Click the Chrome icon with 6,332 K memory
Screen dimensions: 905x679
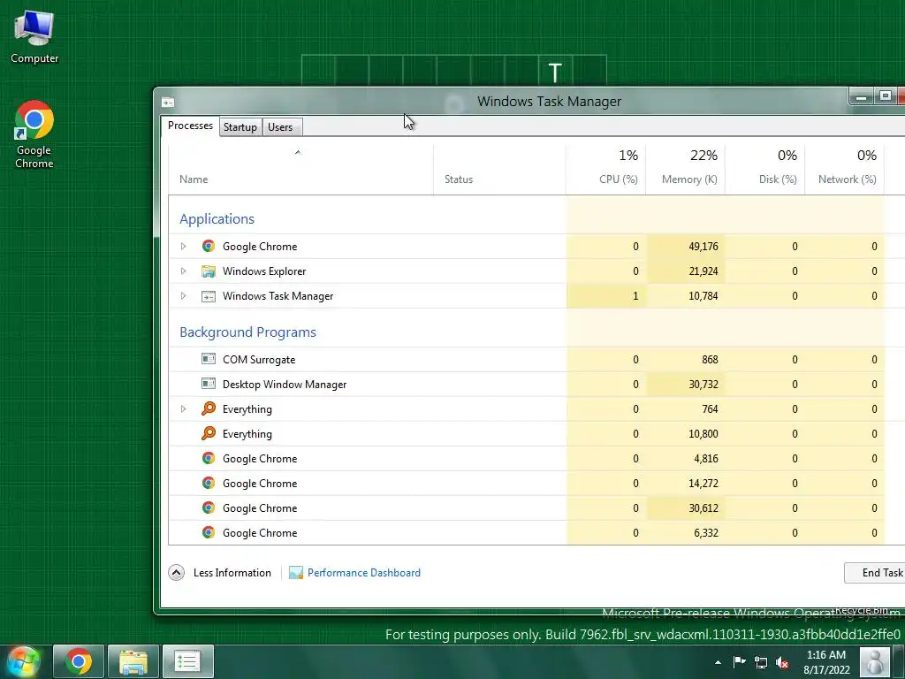pos(209,533)
